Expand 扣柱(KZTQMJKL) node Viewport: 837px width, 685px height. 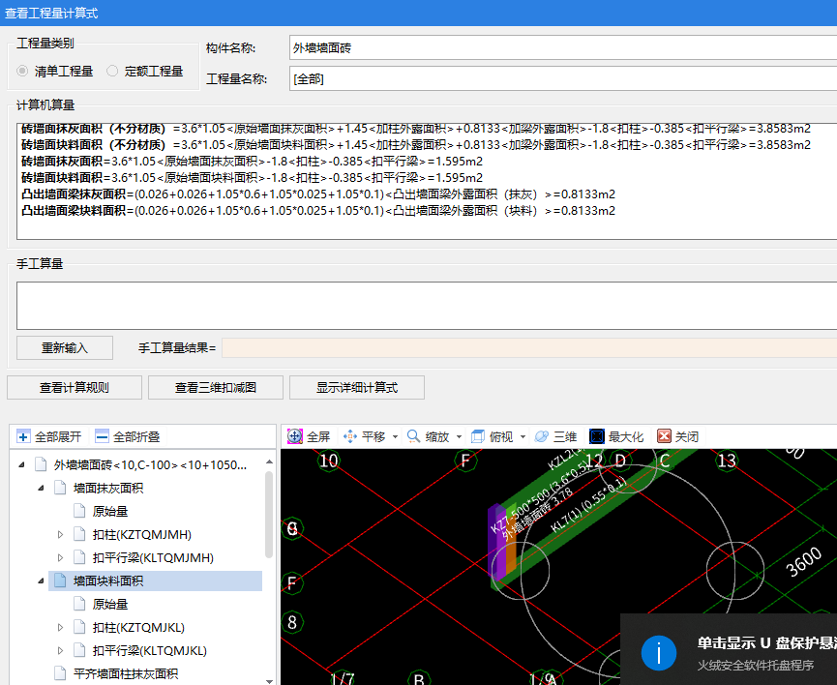coord(60,627)
